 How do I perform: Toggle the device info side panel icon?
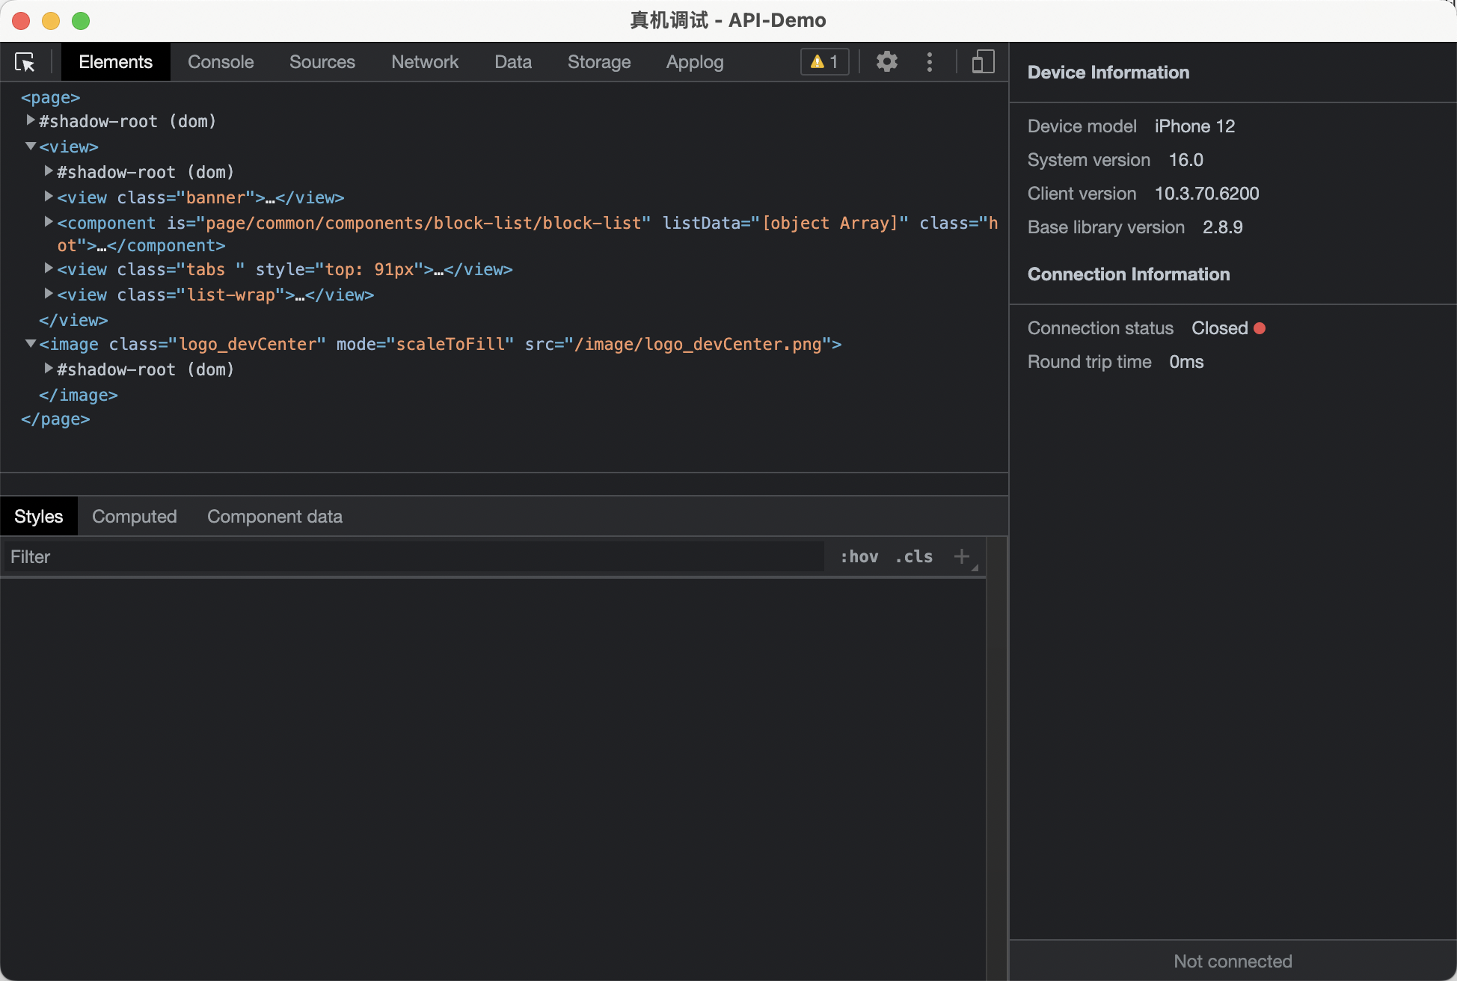coord(983,61)
